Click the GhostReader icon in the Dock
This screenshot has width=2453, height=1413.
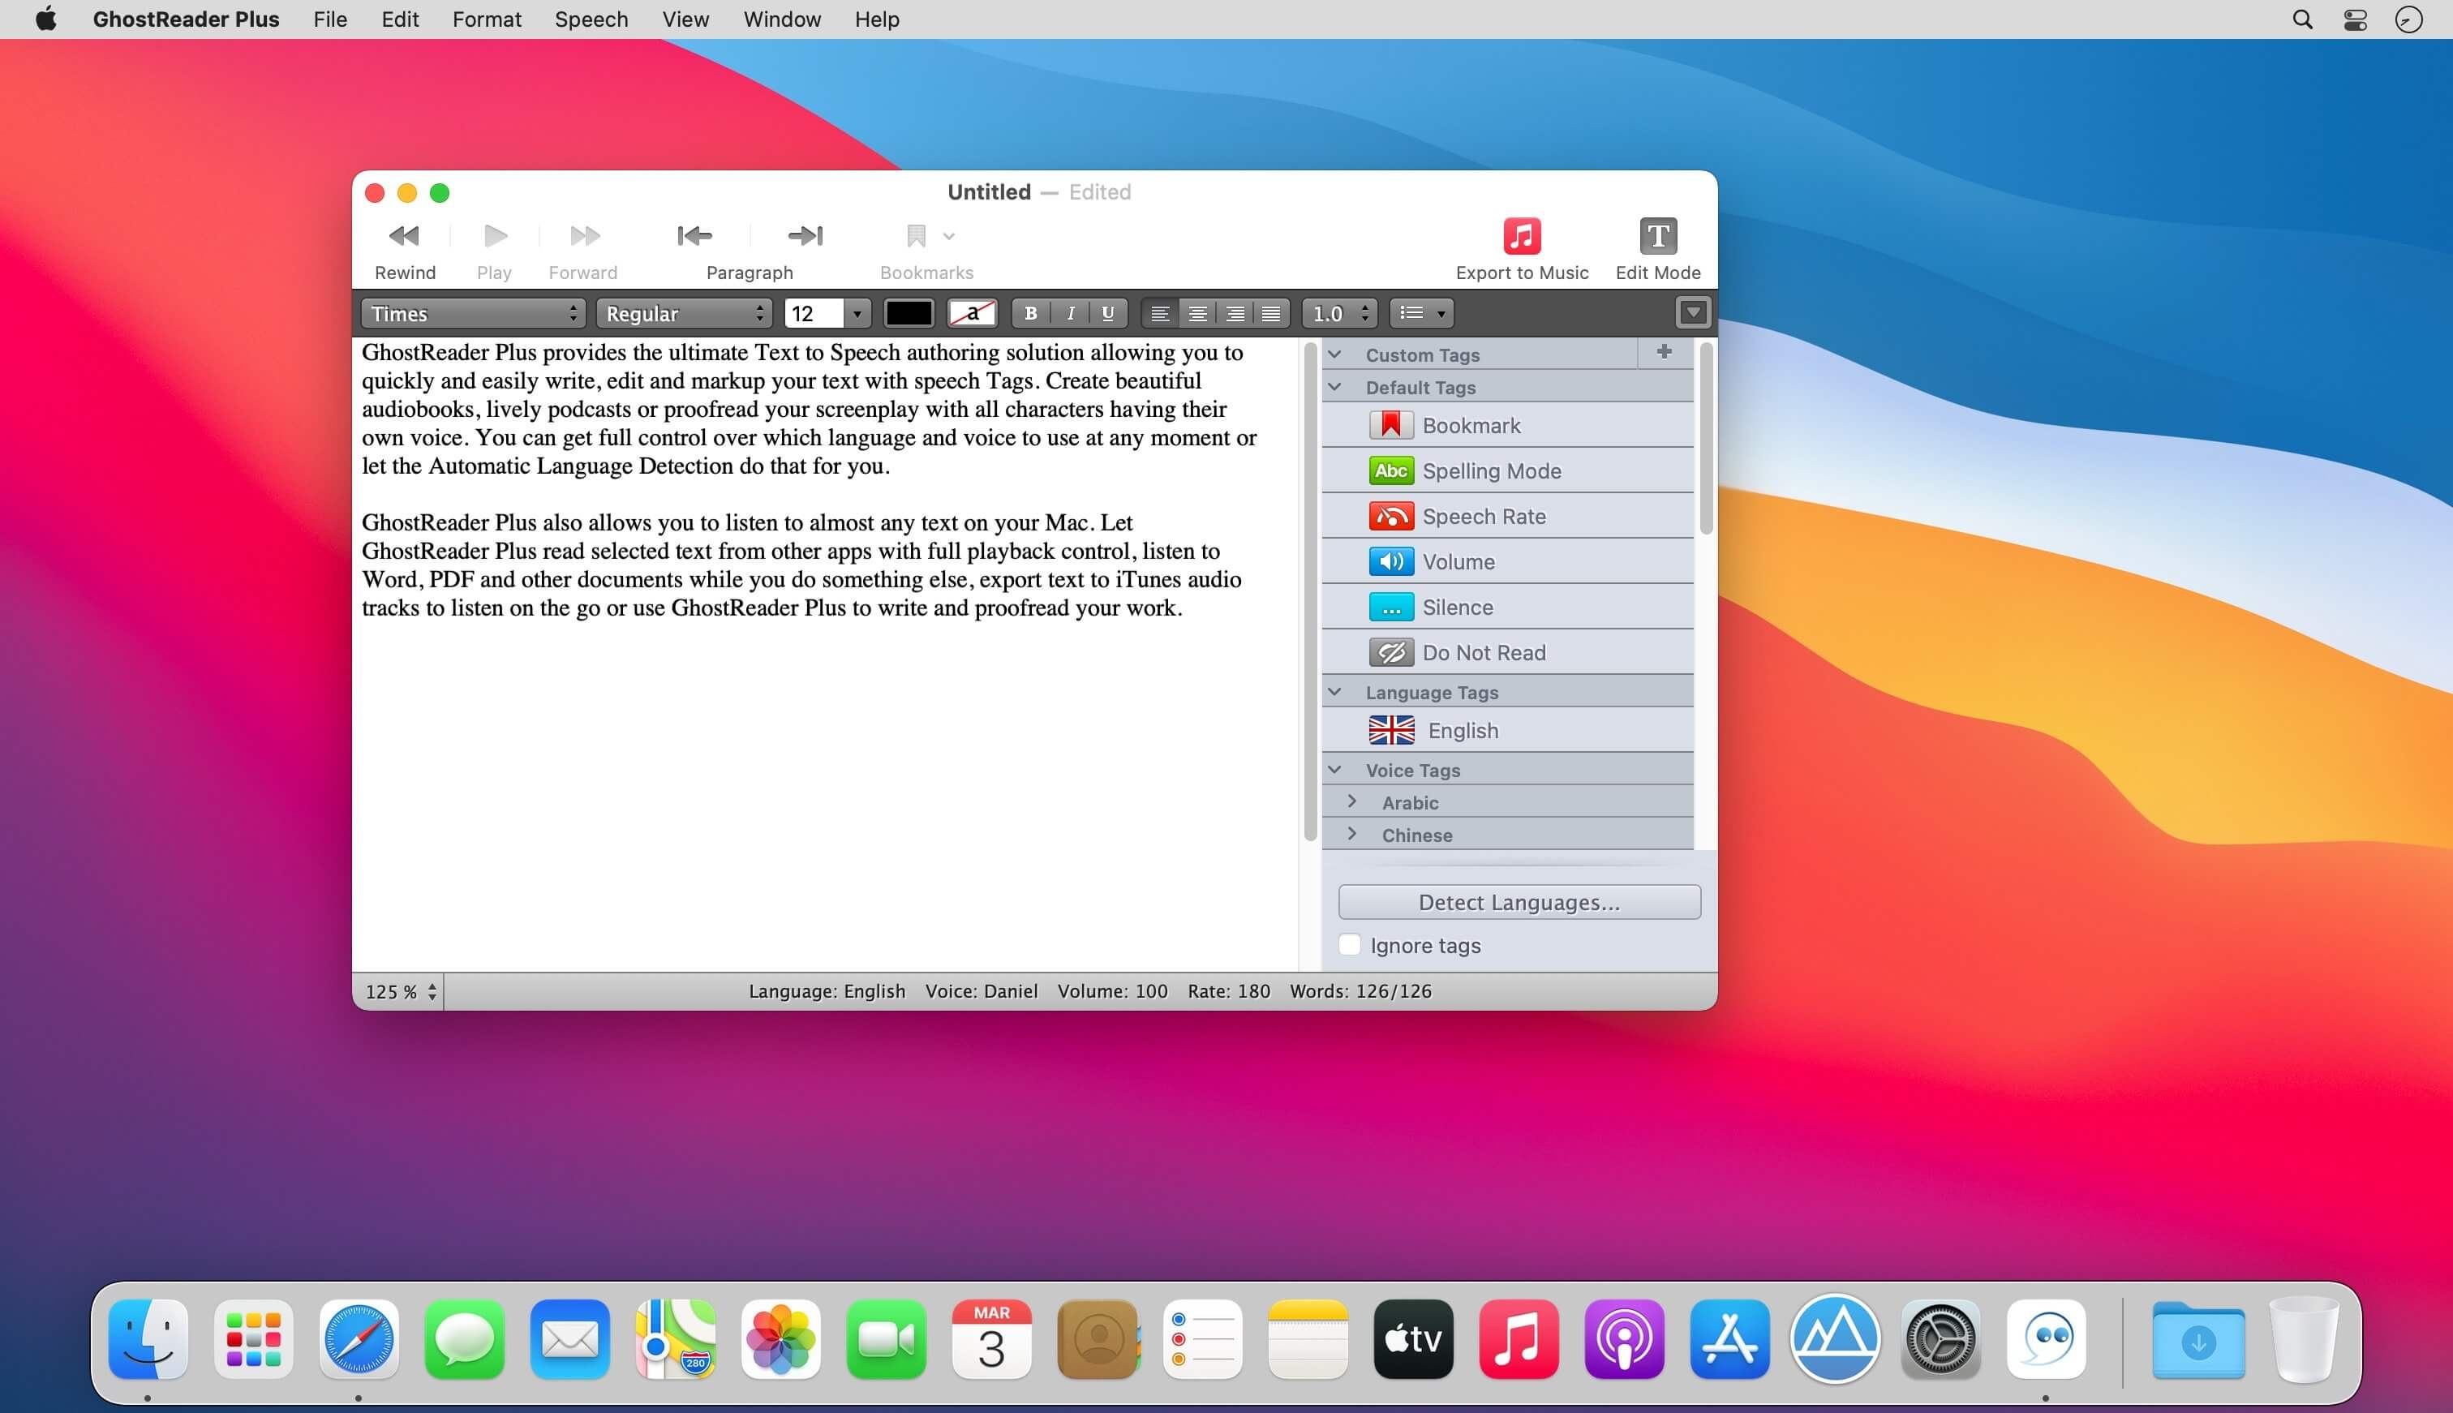tap(2047, 1339)
